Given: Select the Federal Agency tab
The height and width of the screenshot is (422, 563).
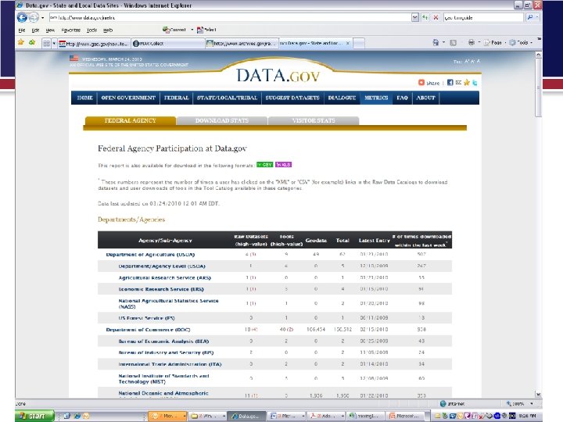Looking at the screenshot, I should point(131,120).
